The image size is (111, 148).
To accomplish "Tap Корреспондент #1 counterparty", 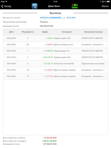I will coord(62,51).
